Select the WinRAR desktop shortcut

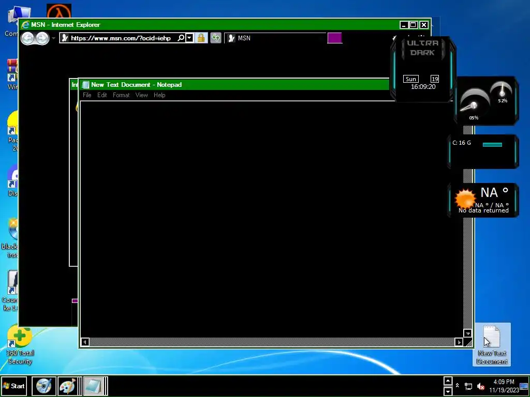pyautogui.click(x=12, y=73)
